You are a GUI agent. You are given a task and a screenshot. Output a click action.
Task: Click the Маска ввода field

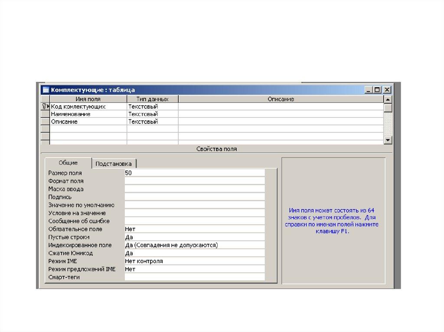tap(194, 189)
